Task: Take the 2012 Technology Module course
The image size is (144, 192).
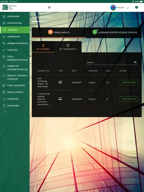Action: coord(129,82)
